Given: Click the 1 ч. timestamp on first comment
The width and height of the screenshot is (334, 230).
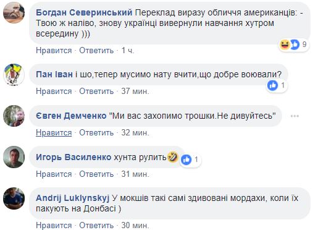Looking at the screenshot, I should [128, 51].
